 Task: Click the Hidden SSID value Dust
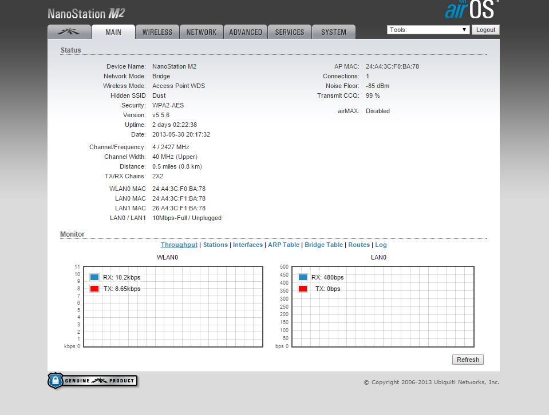(159, 96)
